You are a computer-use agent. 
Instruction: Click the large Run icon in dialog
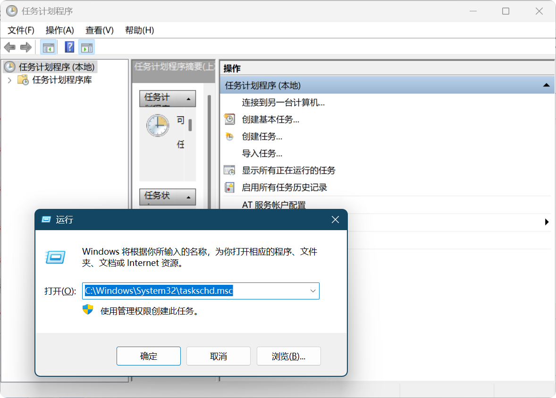56,257
